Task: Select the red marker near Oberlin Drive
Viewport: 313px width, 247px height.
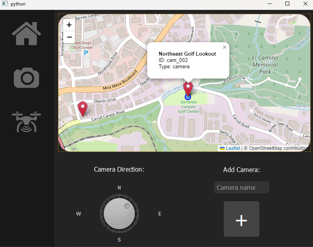Action: coord(82,109)
